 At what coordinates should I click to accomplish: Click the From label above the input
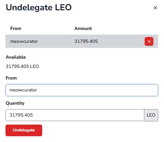pyautogui.click(x=11, y=78)
